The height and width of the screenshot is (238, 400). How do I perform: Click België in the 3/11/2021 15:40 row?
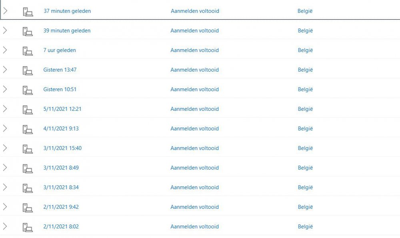[305, 148]
